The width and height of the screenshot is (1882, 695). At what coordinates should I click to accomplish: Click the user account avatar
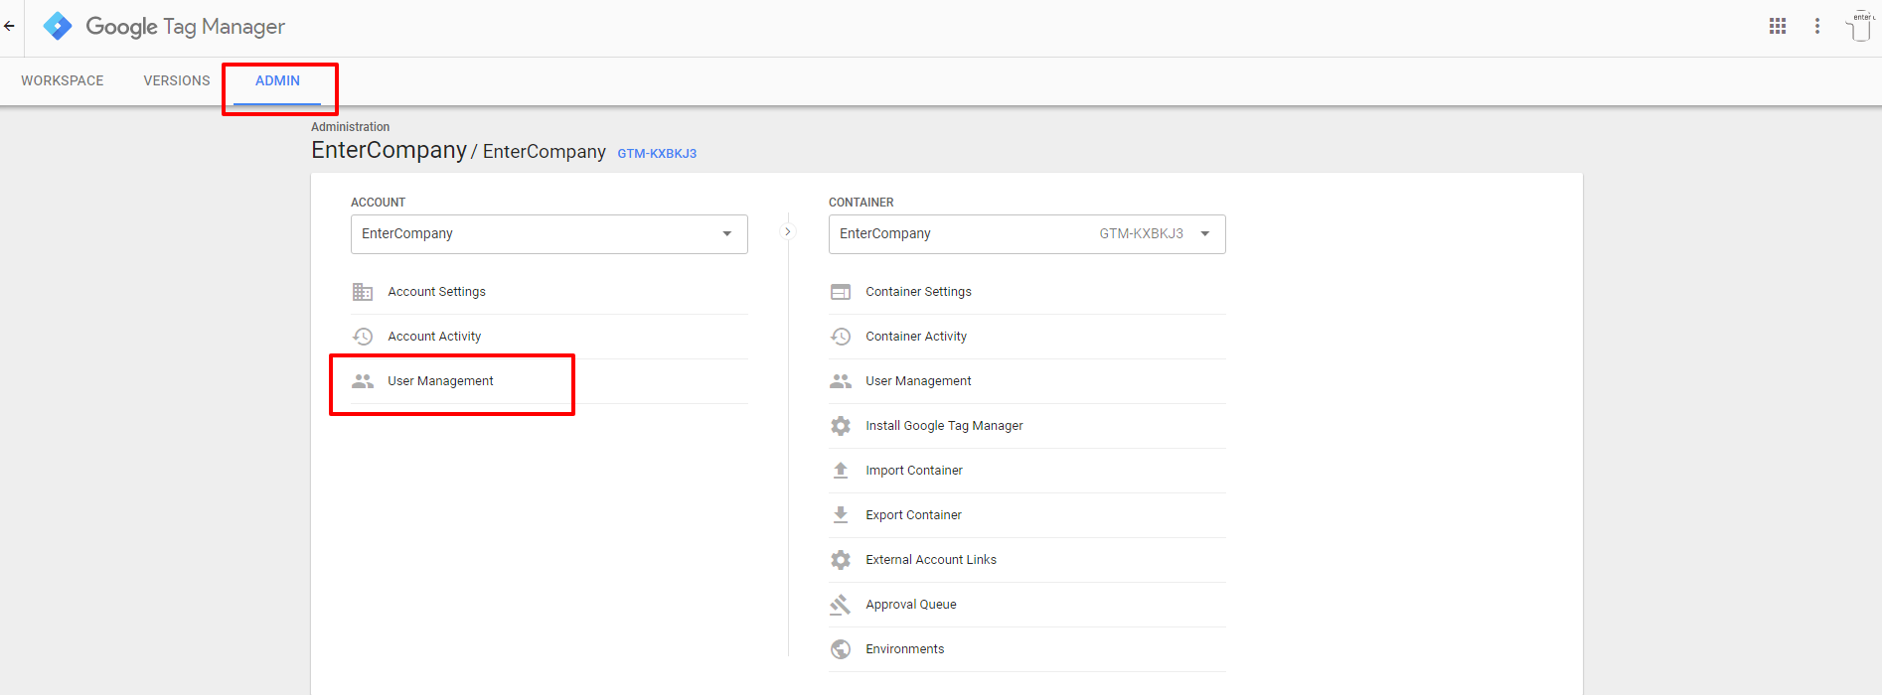[1859, 27]
